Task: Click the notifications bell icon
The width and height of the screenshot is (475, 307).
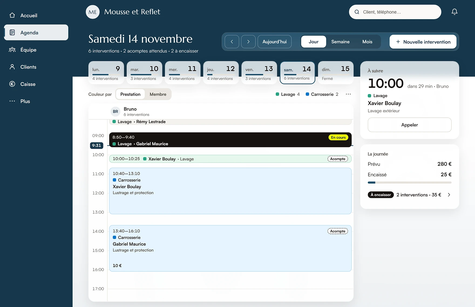Action: (x=454, y=12)
